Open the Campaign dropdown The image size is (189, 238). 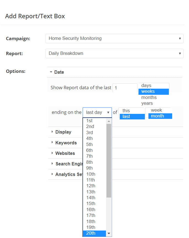[114, 39]
